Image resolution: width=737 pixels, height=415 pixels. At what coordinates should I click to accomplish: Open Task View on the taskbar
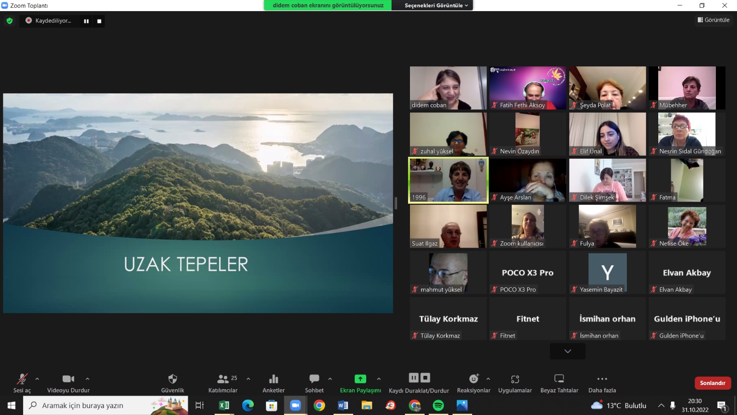click(199, 405)
